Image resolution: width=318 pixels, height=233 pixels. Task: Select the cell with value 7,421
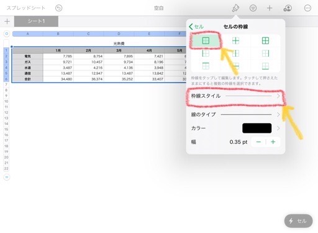150,56
